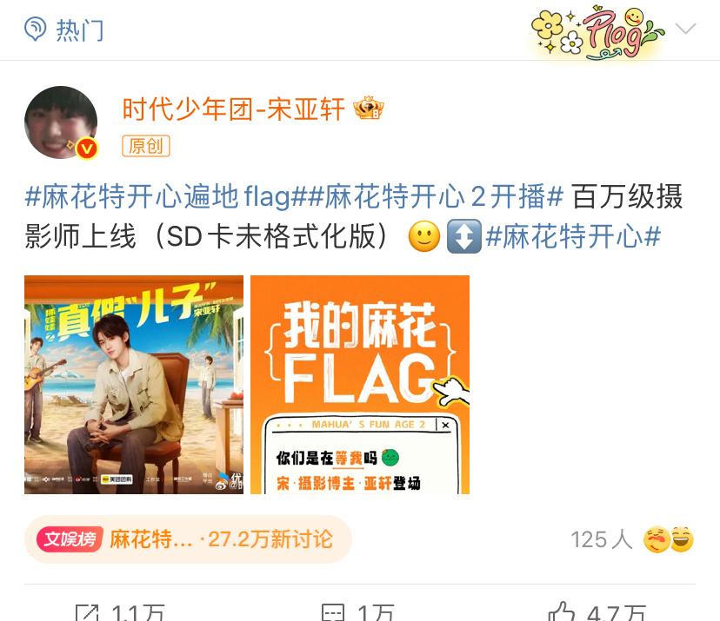This screenshot has height=621, width=720.
Task: Expand the post options chevron
Action: click(x=686, y=29)
